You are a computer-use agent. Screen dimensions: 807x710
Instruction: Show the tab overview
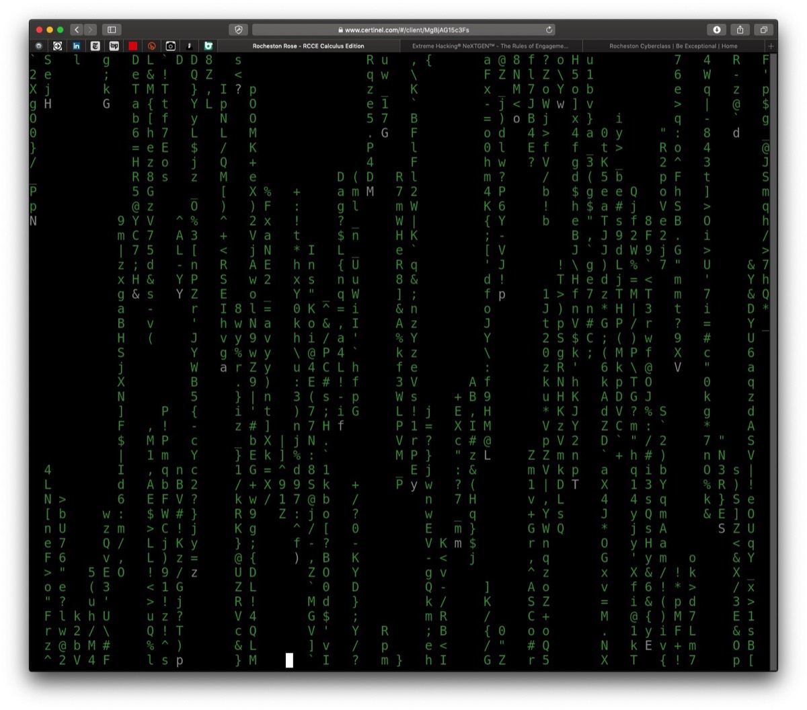tap(764, 30)
